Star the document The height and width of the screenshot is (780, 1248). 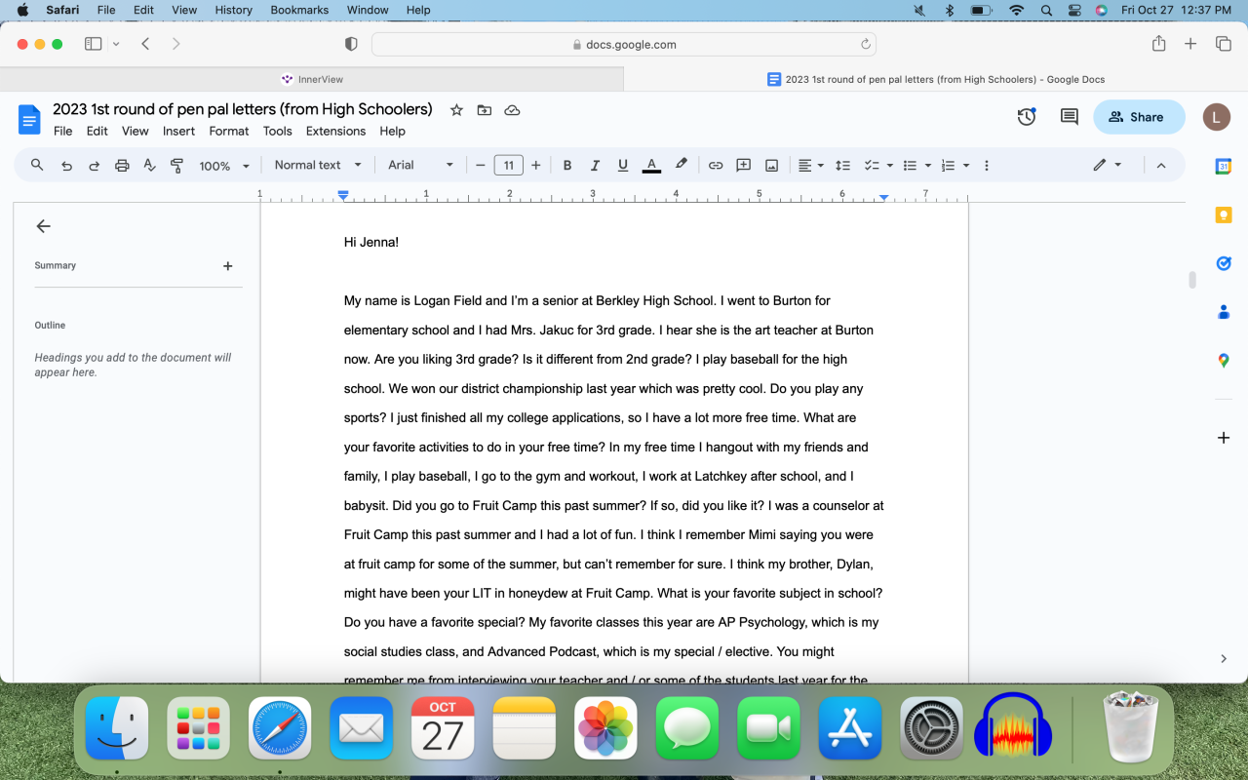coord(456,110)
